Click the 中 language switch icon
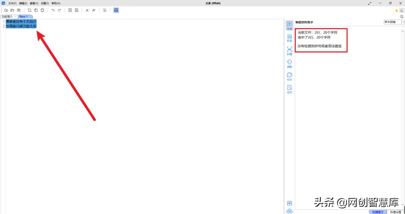Image resolution: width=405 pixels, height=214 pixels. pos(289,203)
